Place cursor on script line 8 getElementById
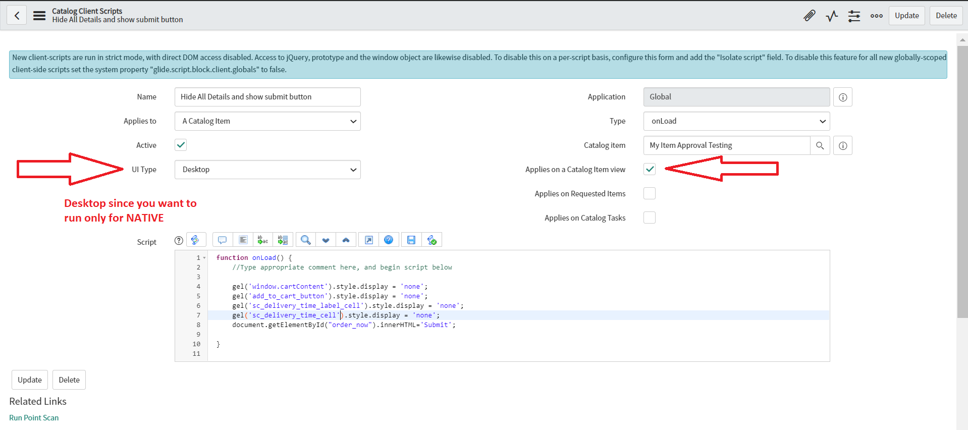The image size is (968, 430). pyautogui.click(x=296, y=325)
